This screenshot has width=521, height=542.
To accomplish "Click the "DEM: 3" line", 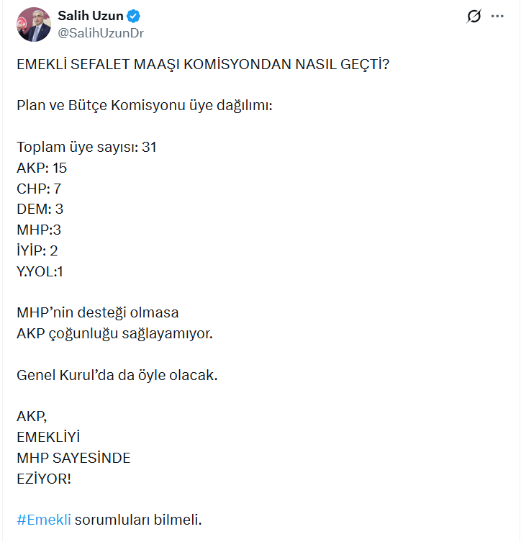I will 40,209.
